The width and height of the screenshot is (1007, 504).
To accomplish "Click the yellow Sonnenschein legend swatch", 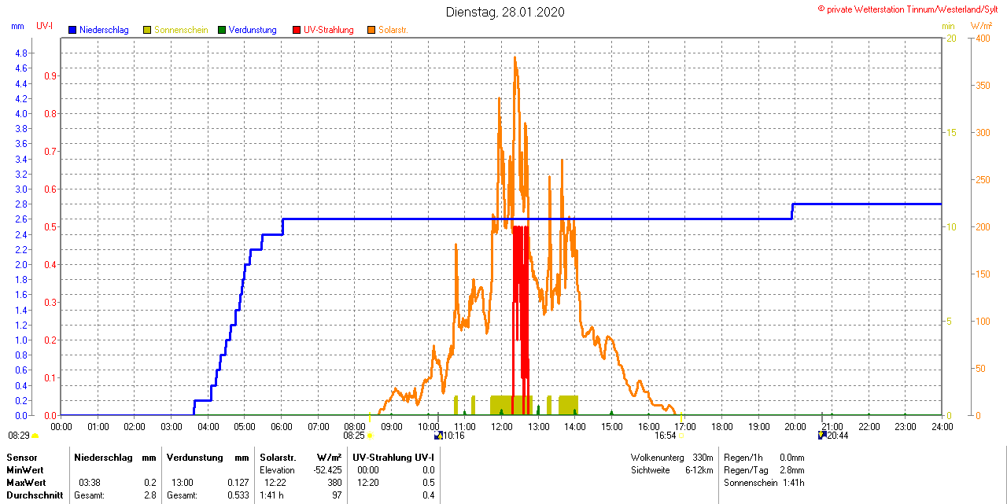I will (147, 30).
